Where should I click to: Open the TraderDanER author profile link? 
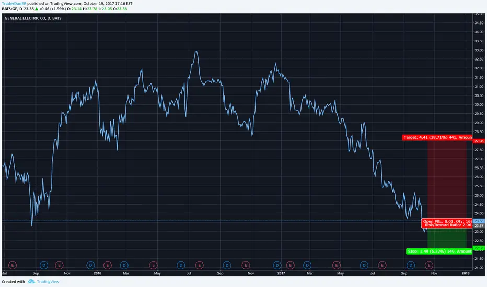14,4
